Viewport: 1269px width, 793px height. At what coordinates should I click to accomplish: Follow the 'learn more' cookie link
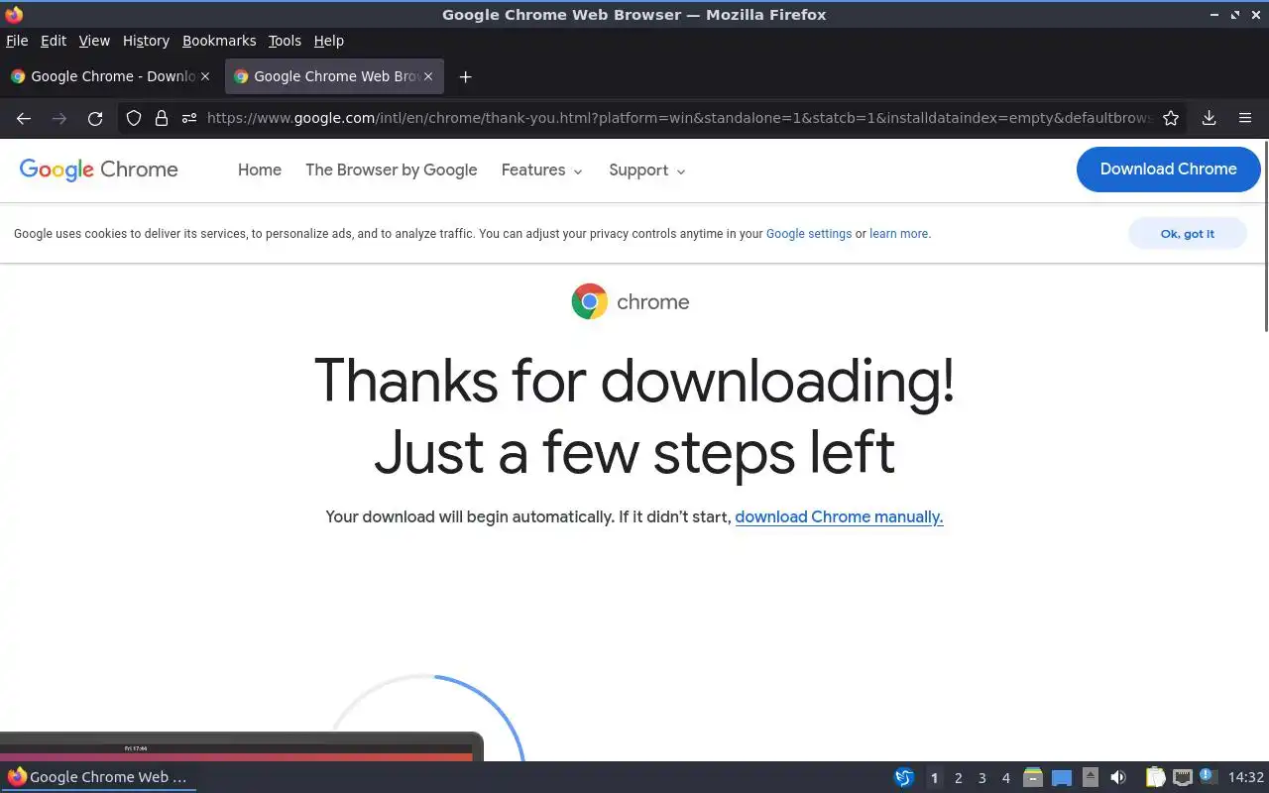[899, 234]
